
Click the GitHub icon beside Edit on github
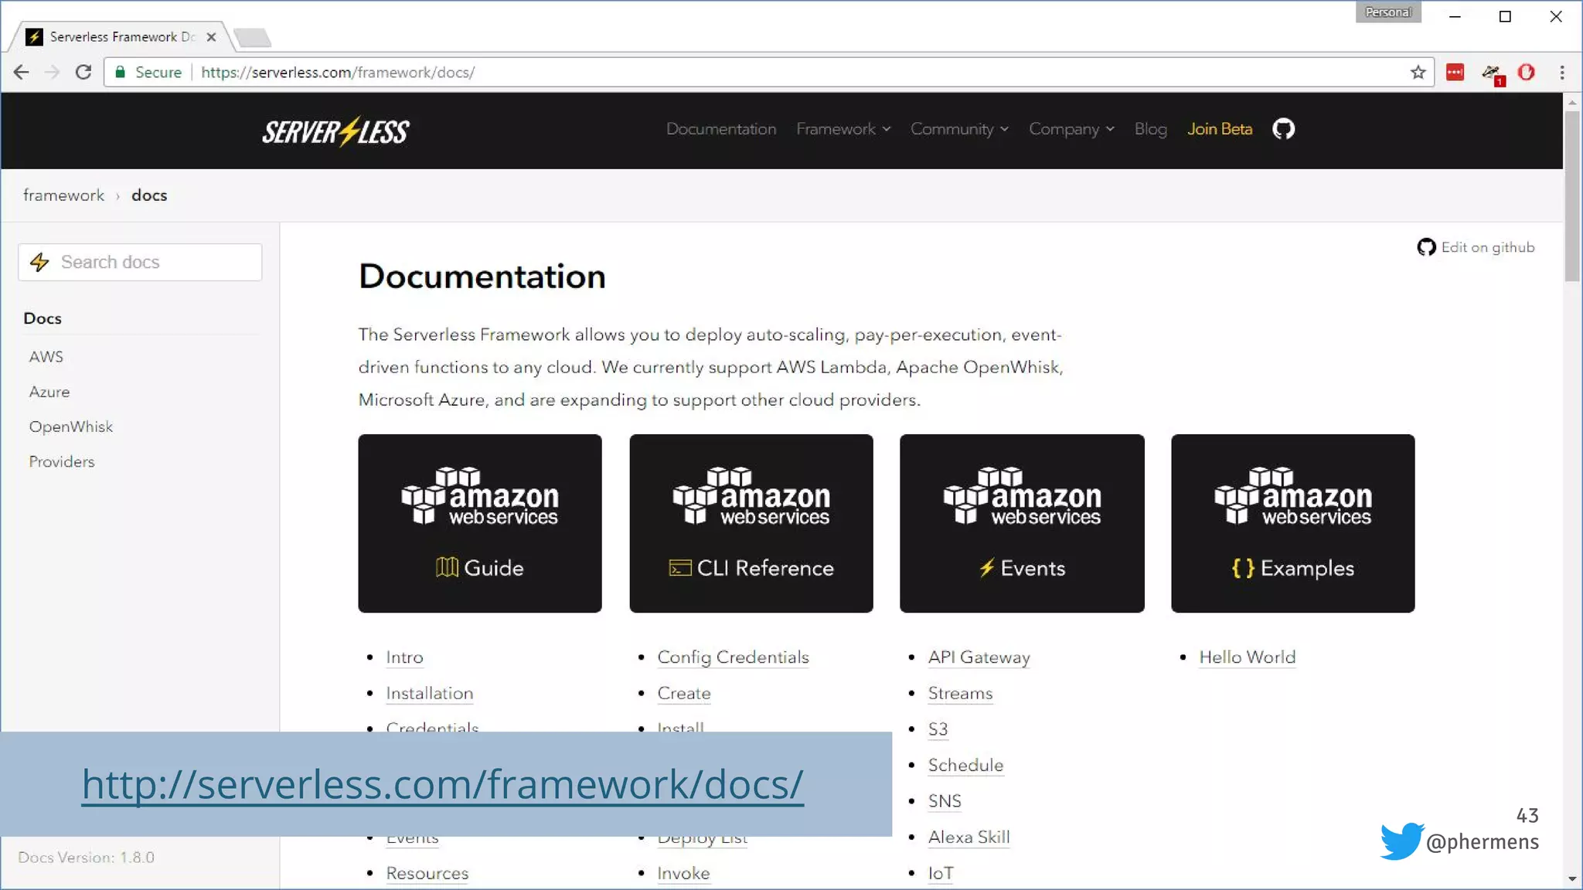tap(1426, 247)
